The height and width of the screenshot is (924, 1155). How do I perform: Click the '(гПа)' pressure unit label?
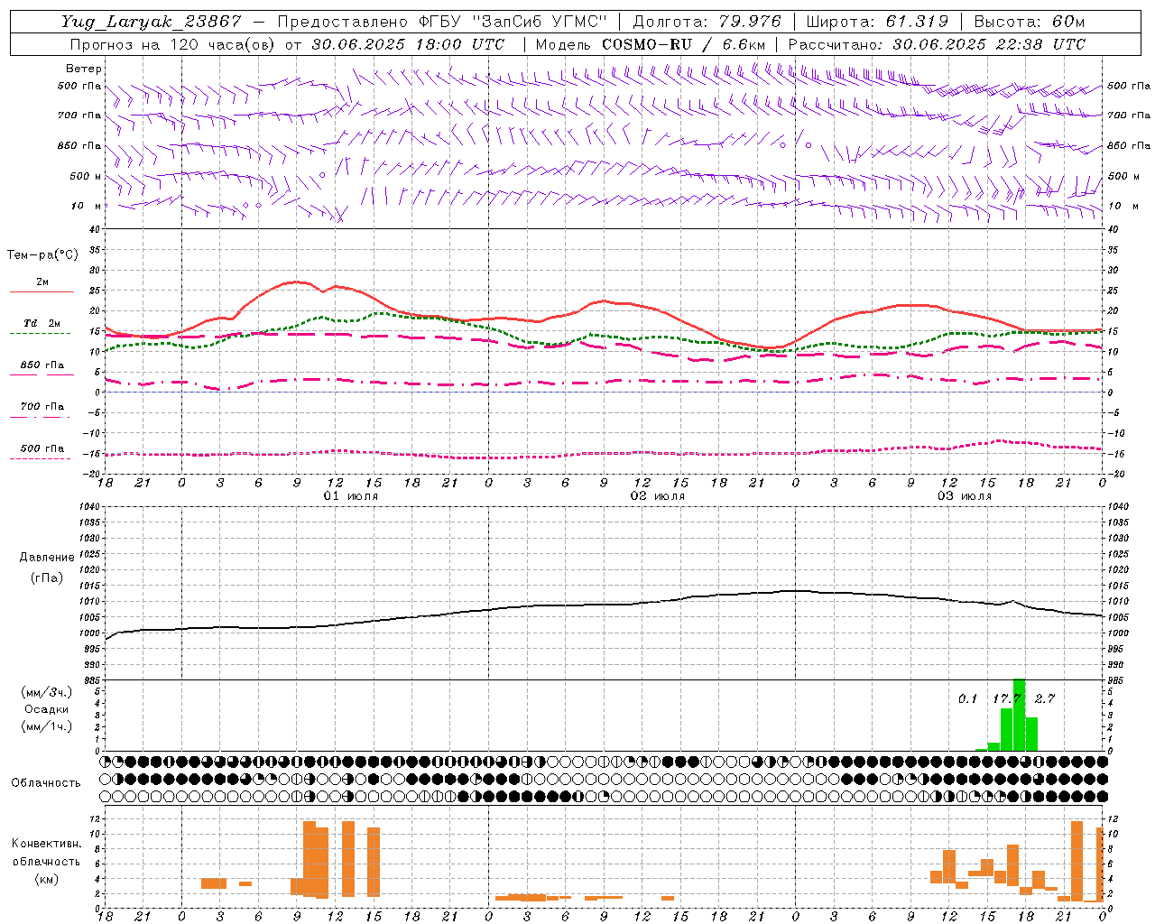47,577
